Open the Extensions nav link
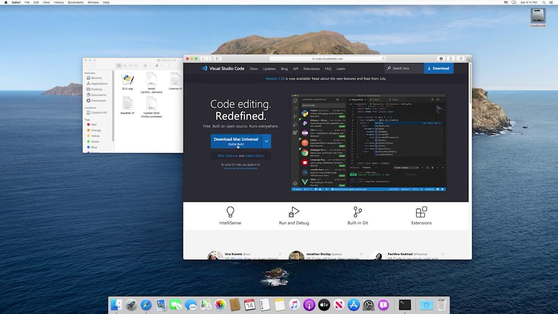This screenshot has height=314, width=558. [311, 68]
